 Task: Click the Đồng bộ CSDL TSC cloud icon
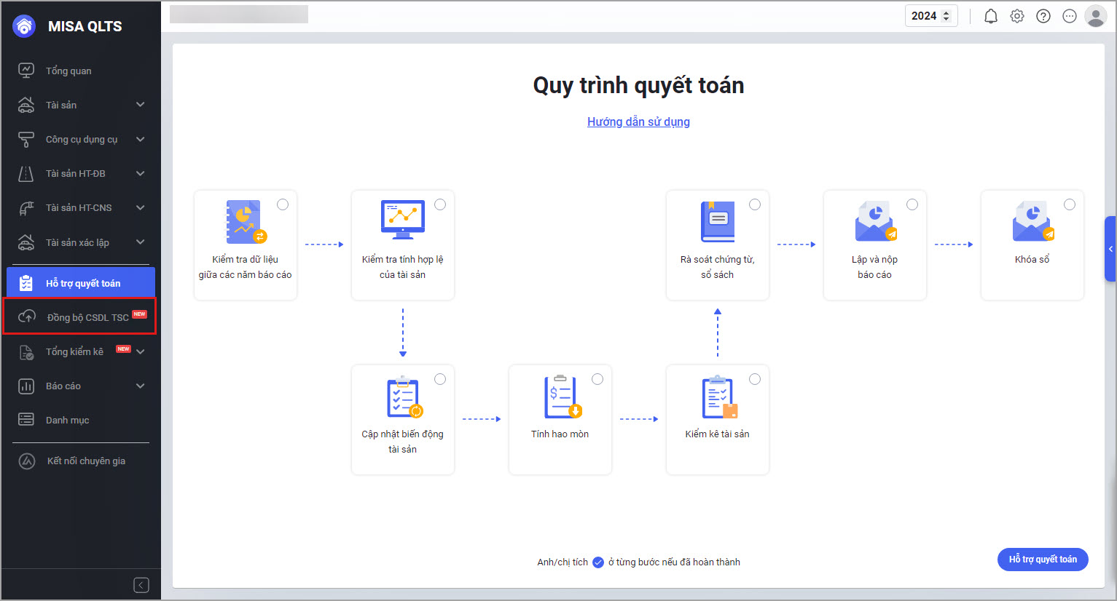coord(27,317)
